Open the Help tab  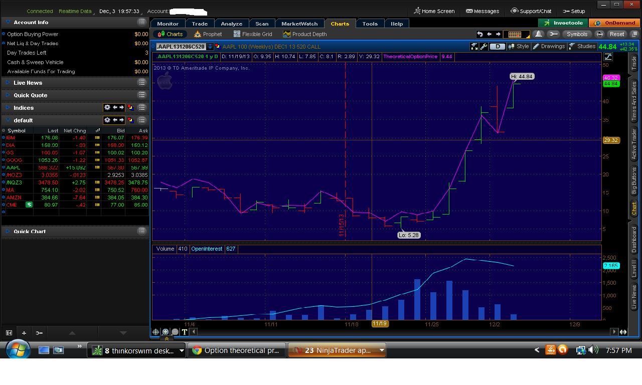point(397,24)
